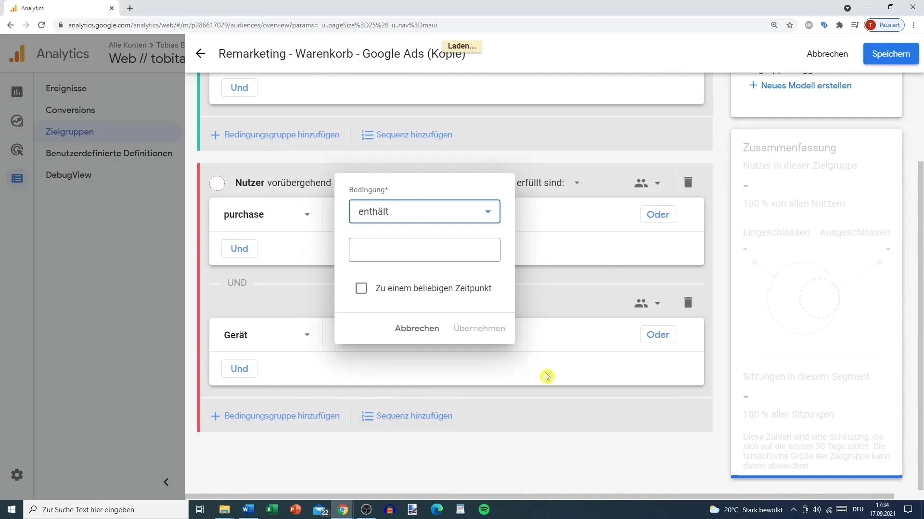Open the Chrome three-dot menu
Image resolution: width=924 pixels, height=519 pixels.
914,25
